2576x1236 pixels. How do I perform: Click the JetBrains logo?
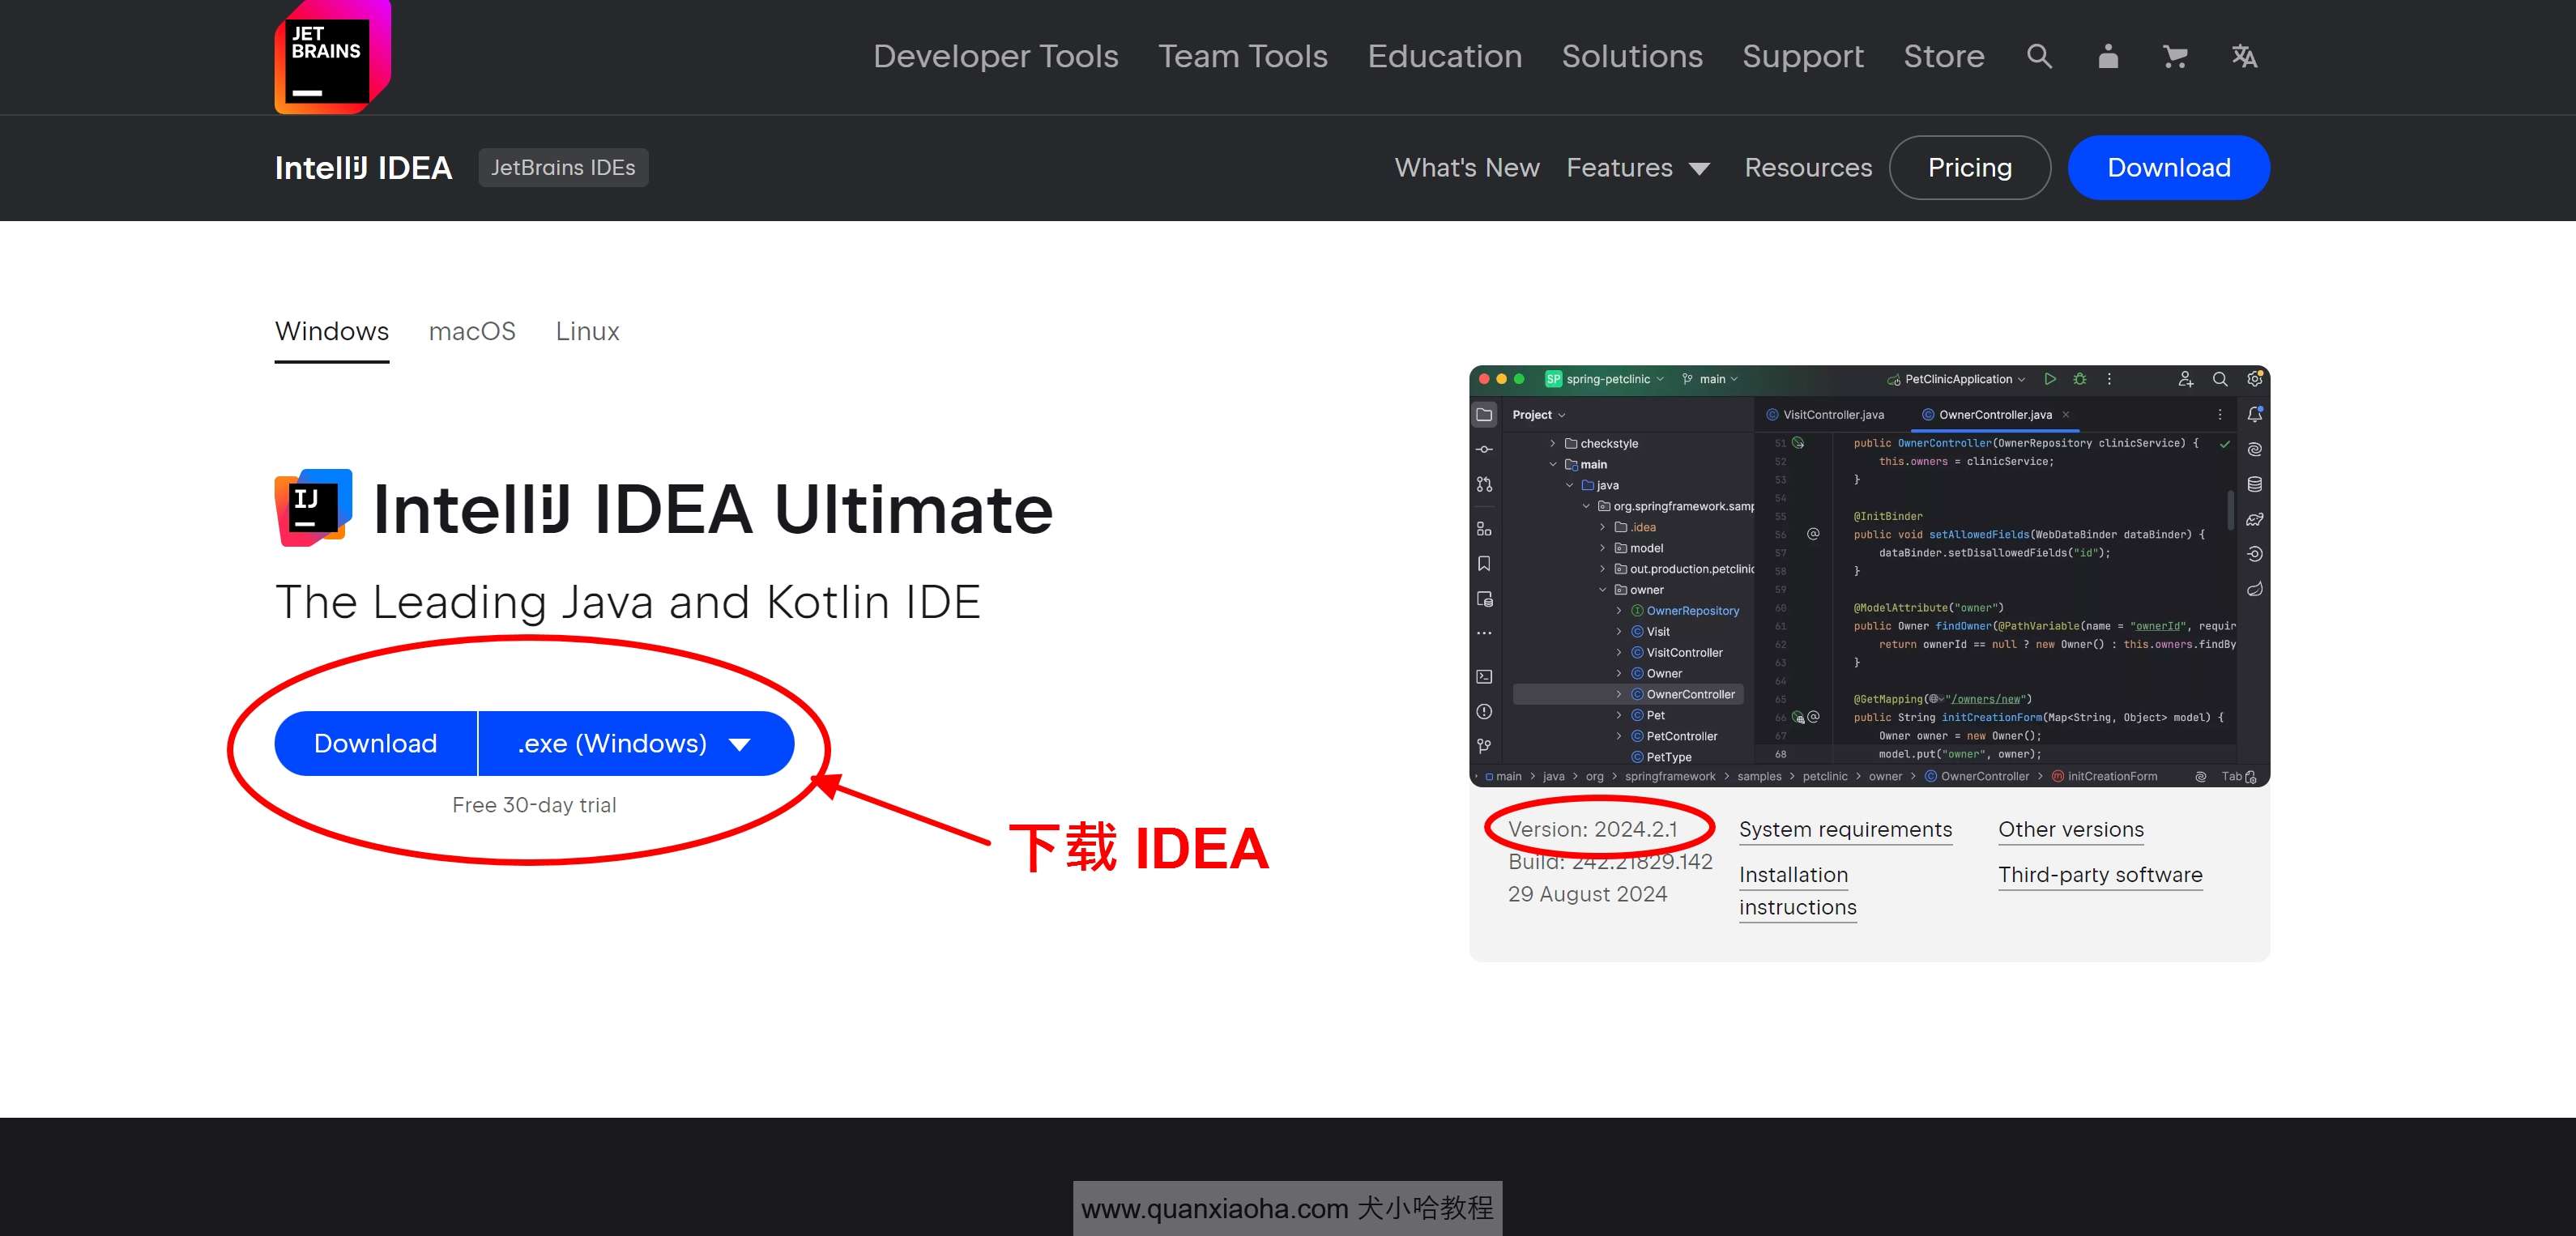pos(332,56)
